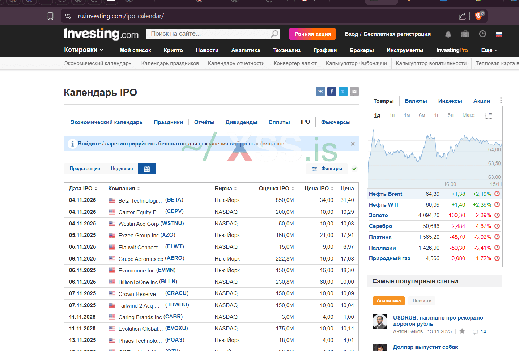Screen dimensions: 519x351
Task: Open the Russian flag language selector
Action: tap(499, 34)
